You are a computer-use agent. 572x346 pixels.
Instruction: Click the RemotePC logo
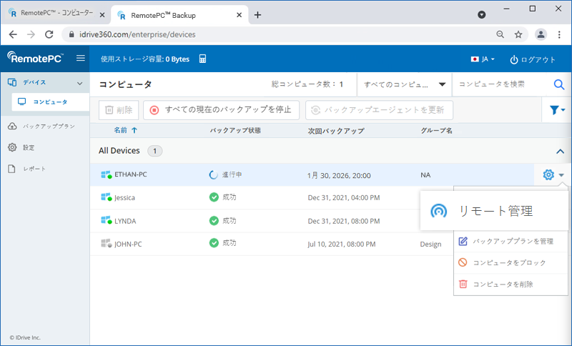(35, 58)
